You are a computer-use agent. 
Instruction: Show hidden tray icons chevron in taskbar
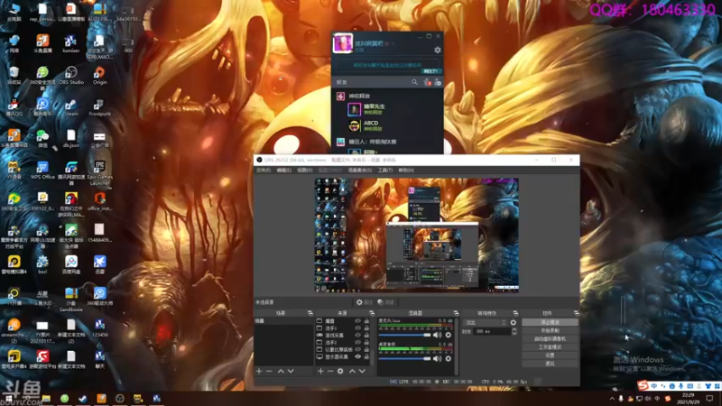click(612, 399)
